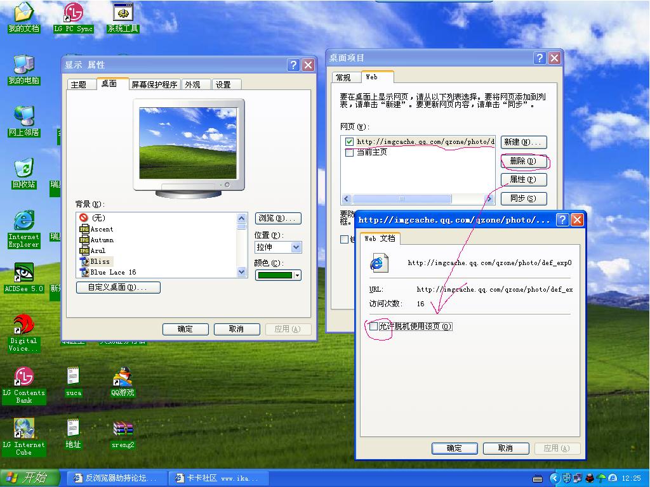The height and width of the screenshot is (487, 650).
Task: Enable 允许脱机使用该页 checkbox
Action: pos(373,327)
